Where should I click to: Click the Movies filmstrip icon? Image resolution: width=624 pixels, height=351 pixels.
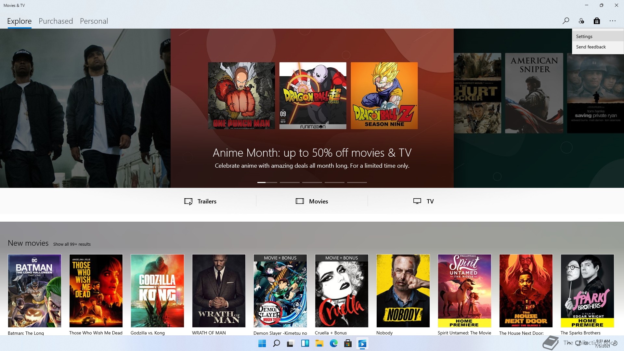click(300, 201)
